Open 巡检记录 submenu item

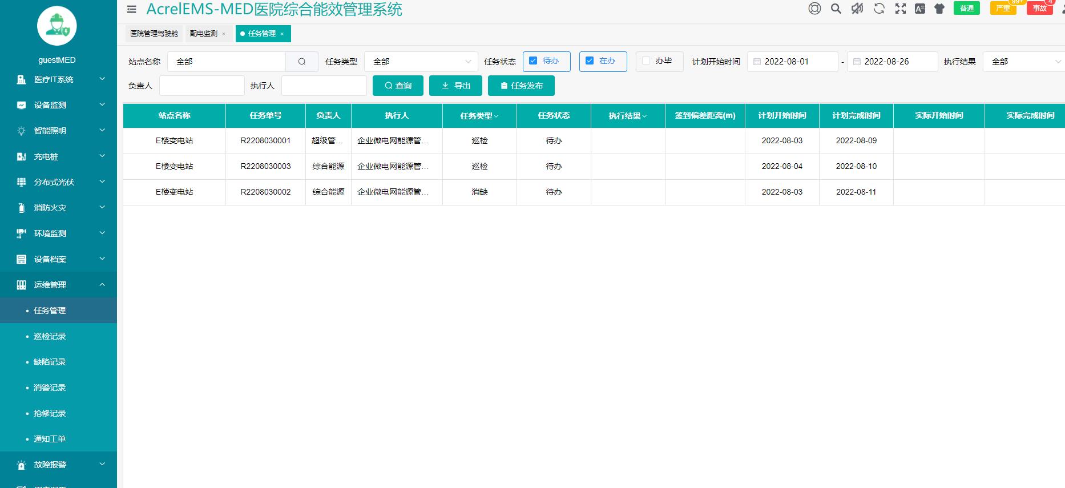tap(58, 336)
